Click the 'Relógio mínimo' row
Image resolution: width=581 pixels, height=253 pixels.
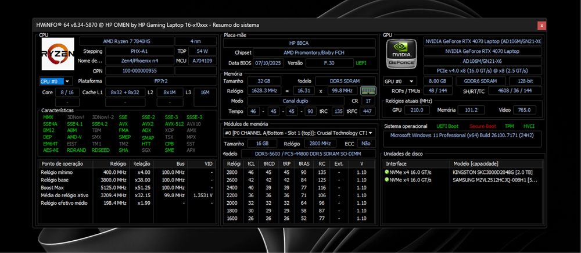pos(127,173)
